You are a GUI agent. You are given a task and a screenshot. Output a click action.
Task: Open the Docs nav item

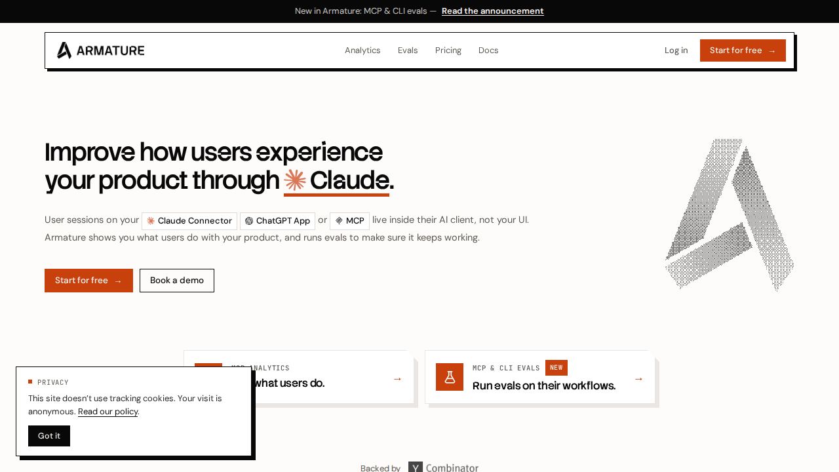click(488, 50)
